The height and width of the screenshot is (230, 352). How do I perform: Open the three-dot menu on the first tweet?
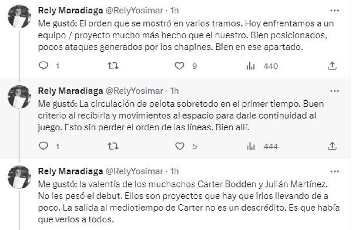(334, 10)
